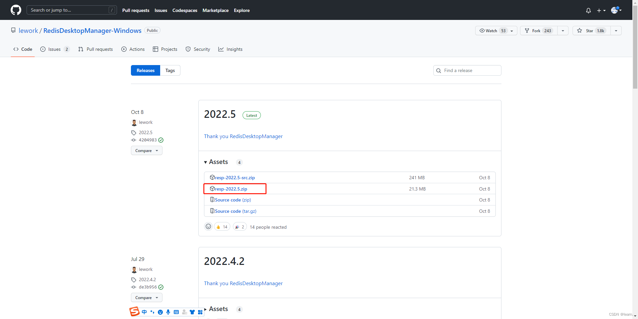Download Source code (zip)
This screenshot has height=319, width=638.
[x=233, y=200]
